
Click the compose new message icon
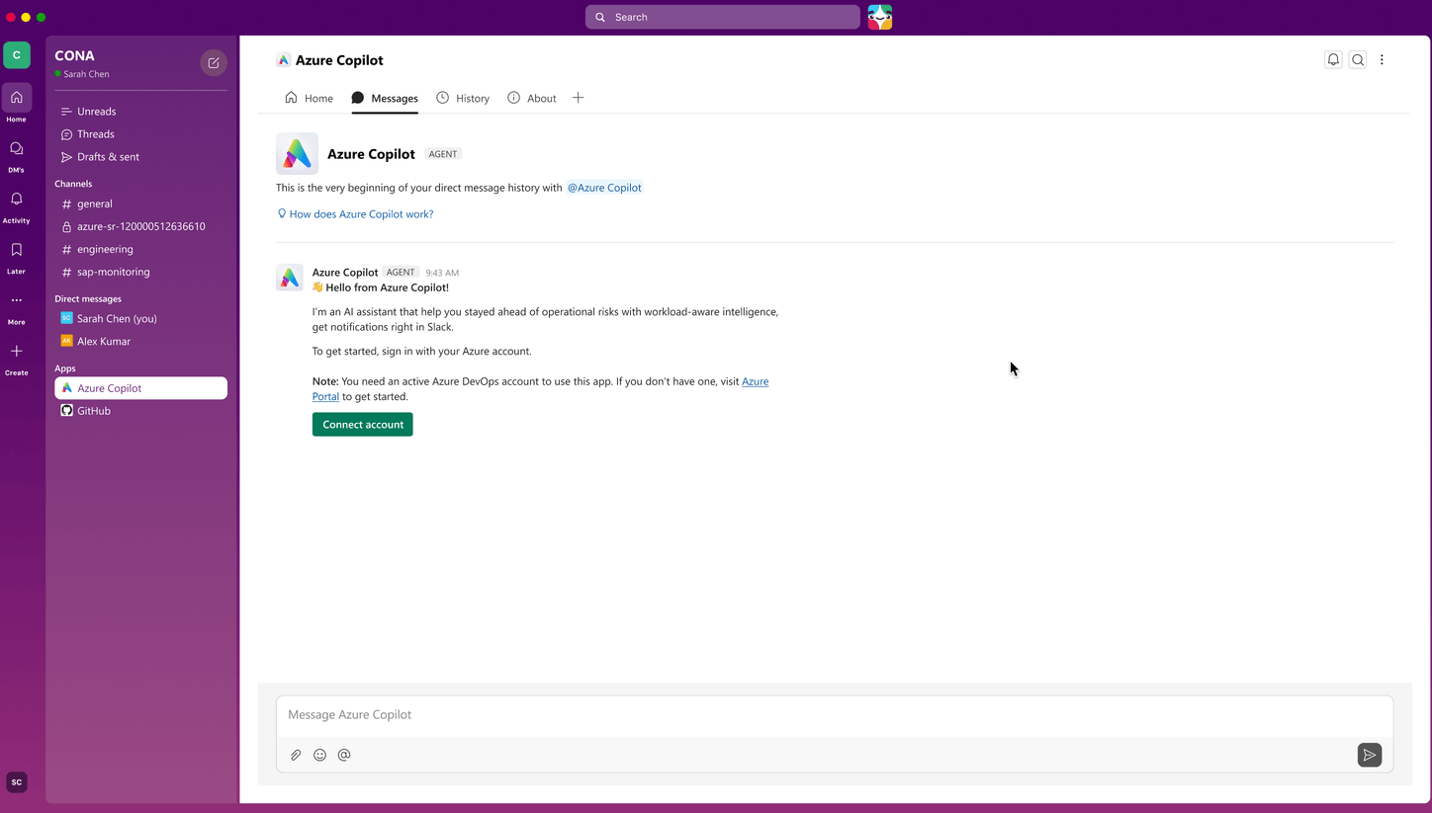click(x=214, y=63)
